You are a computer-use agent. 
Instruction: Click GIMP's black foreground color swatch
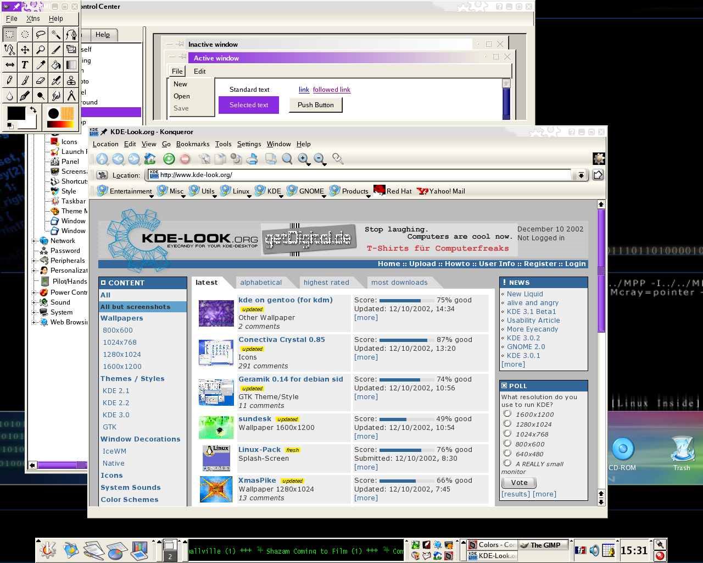click(16, 113)
